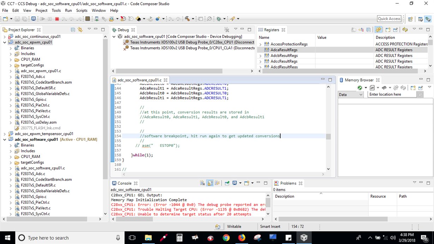This screenshot has width=434, height=244.
Task: Click the Build hammer icon
Action: coord(187,19)
